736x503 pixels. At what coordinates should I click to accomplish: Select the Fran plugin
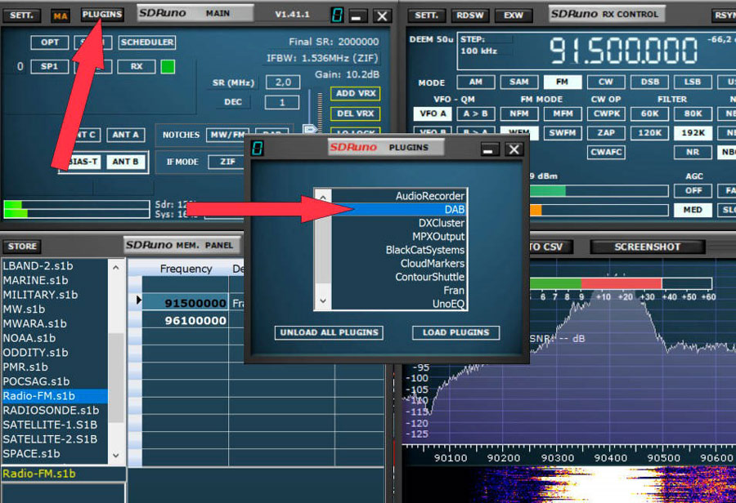[399, 291]
